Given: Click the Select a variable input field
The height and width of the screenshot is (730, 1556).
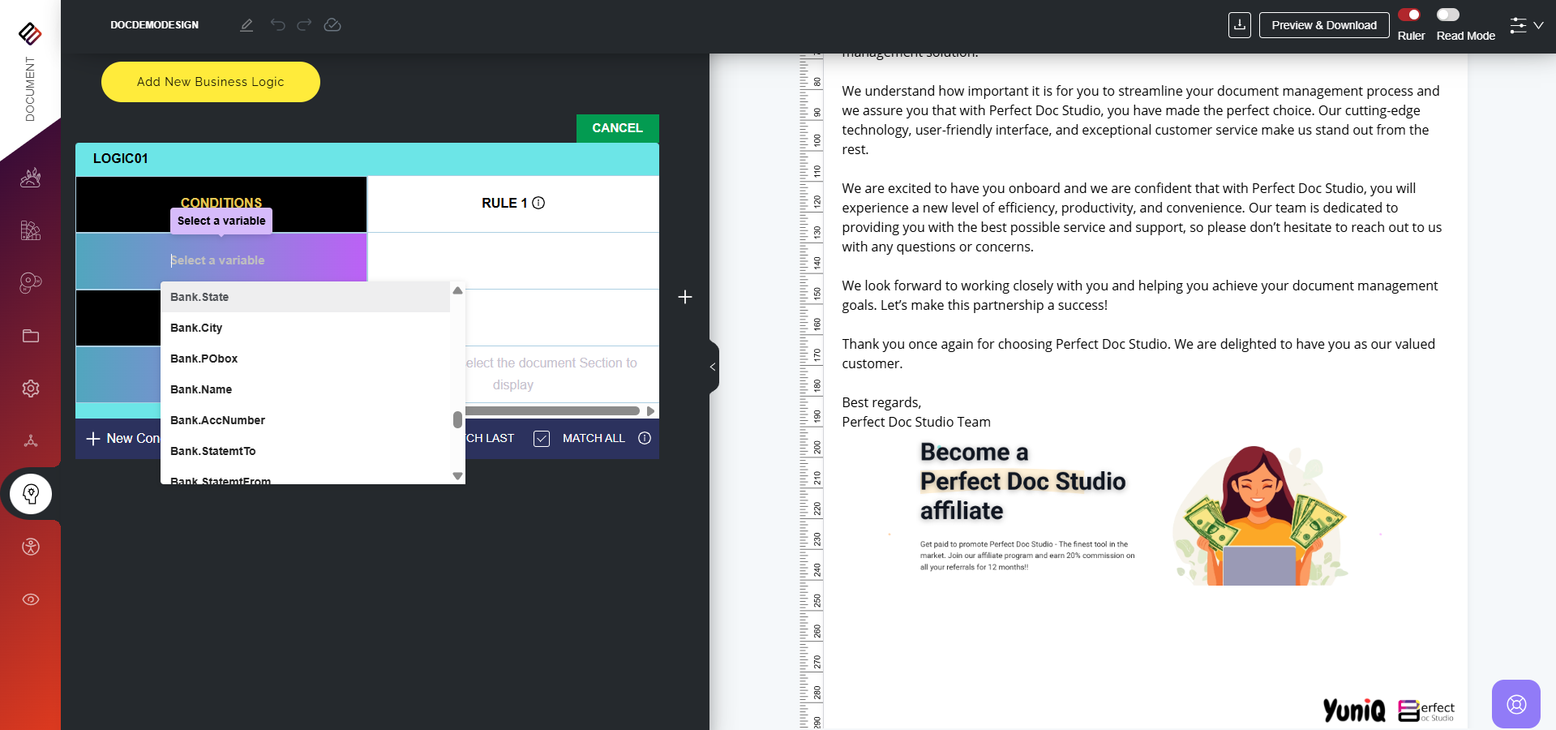Looking at the screenshot, I should coord(221,260).
